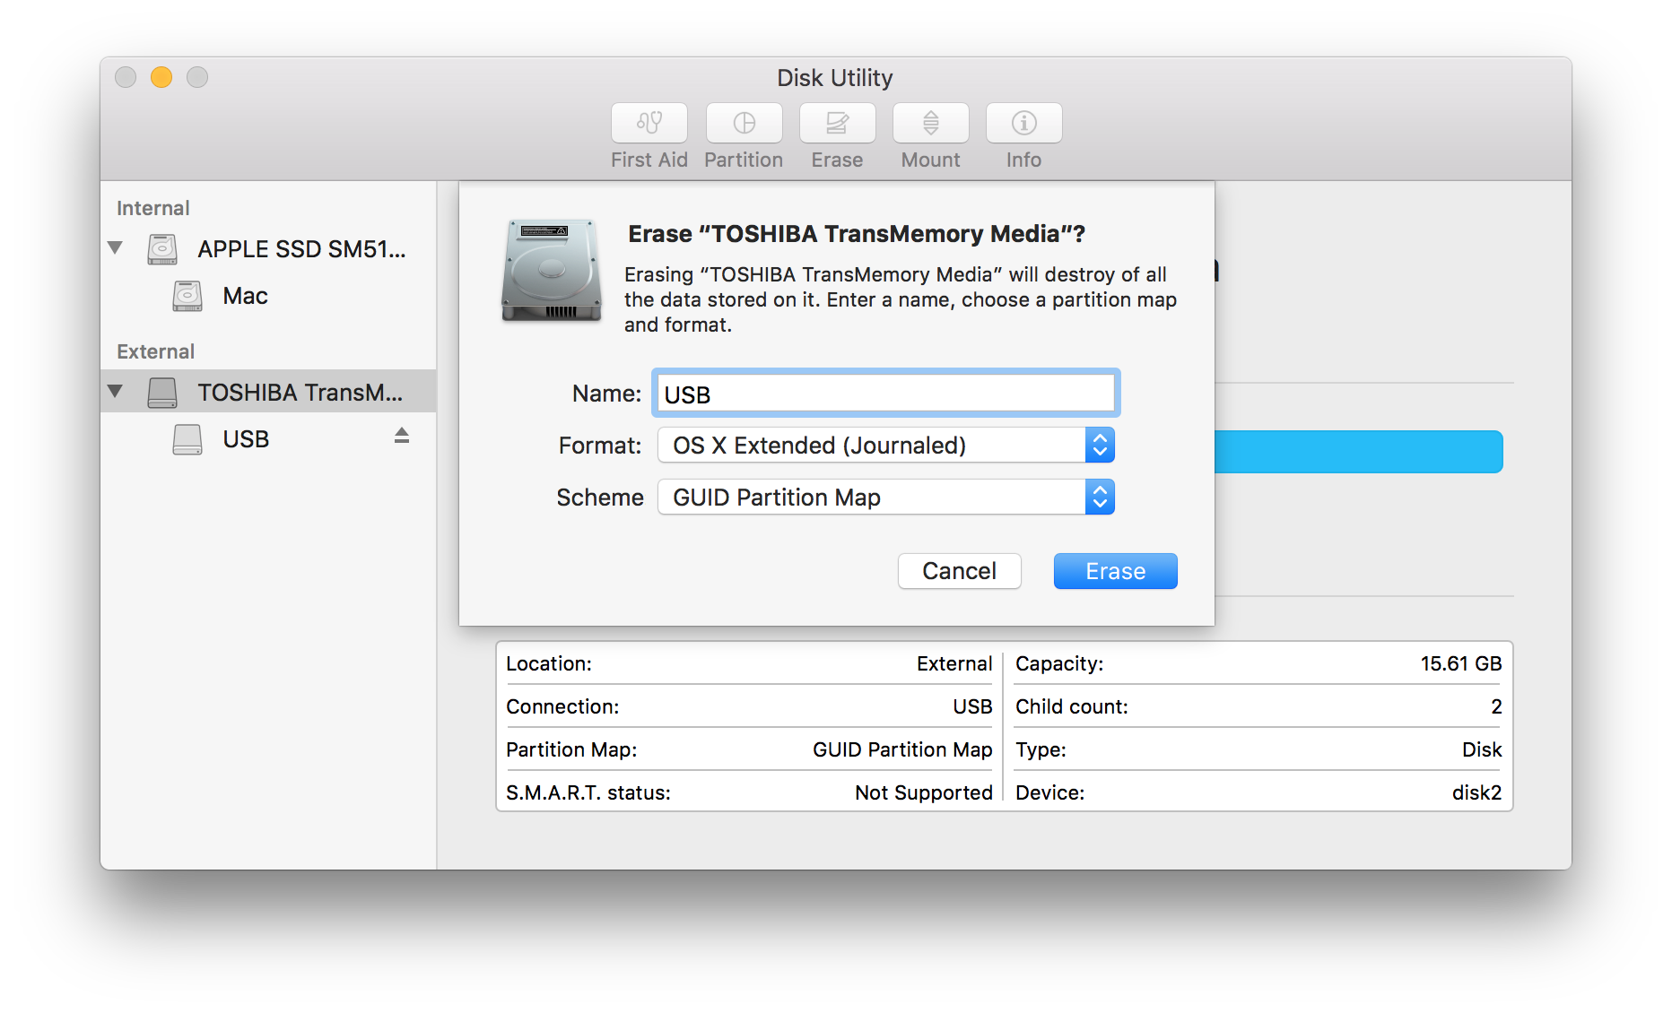
Task: Collapse the TOSHIBA TransMemory disclosure triangle
Action: click(x=115, y=391)
